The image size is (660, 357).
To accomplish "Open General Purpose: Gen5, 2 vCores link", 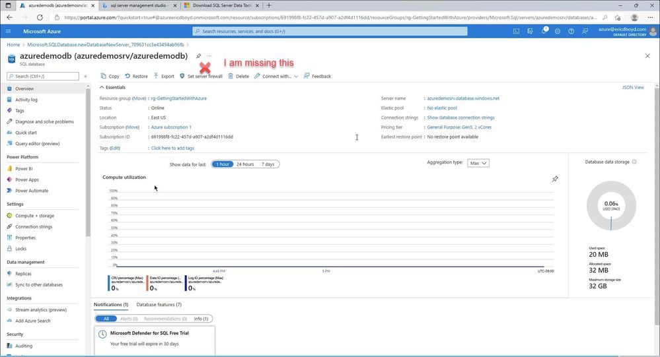I will [458, 127].
